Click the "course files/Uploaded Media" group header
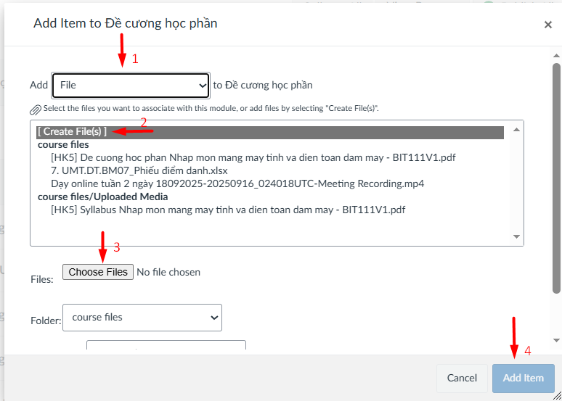 103,197
